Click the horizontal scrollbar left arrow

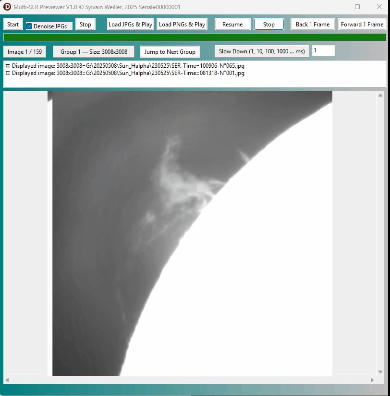pyautogui.click(x=7, y=380)
